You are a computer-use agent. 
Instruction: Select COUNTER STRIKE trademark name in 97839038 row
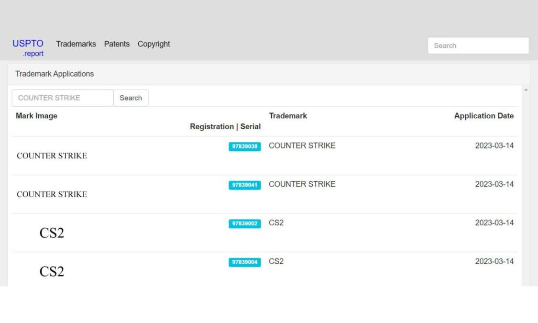[x=302, y=145]
